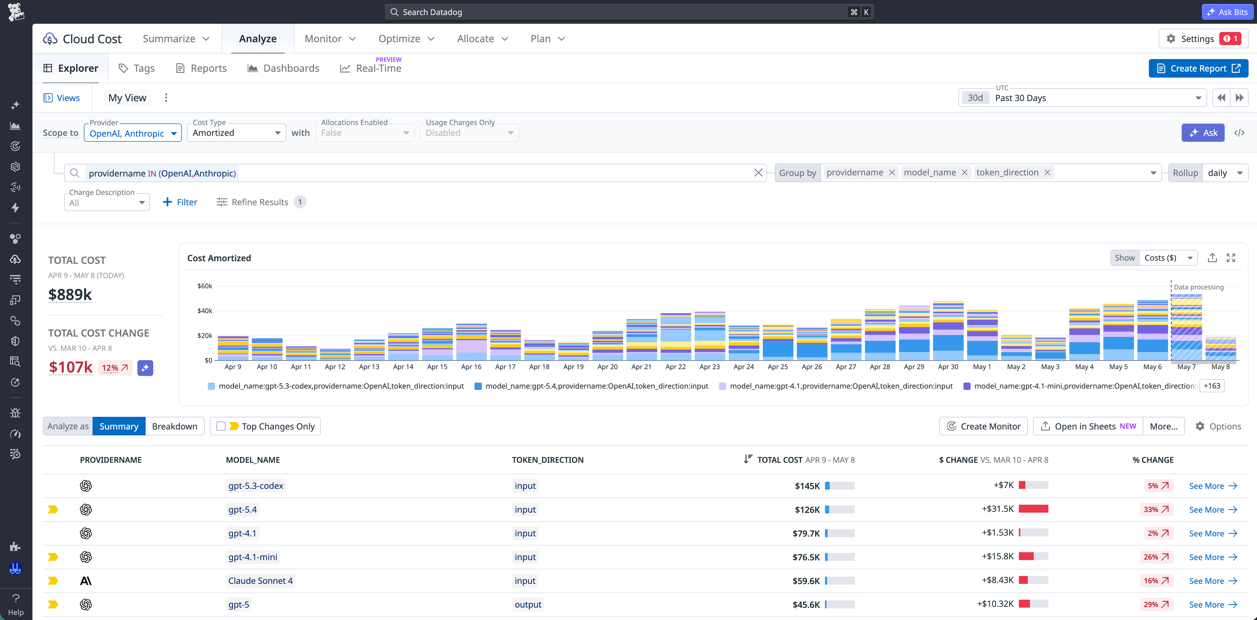Open the Past 30 Days time selector
Image resolution: width=1257 pixels, height=620 pixels.
(1082, 98)
